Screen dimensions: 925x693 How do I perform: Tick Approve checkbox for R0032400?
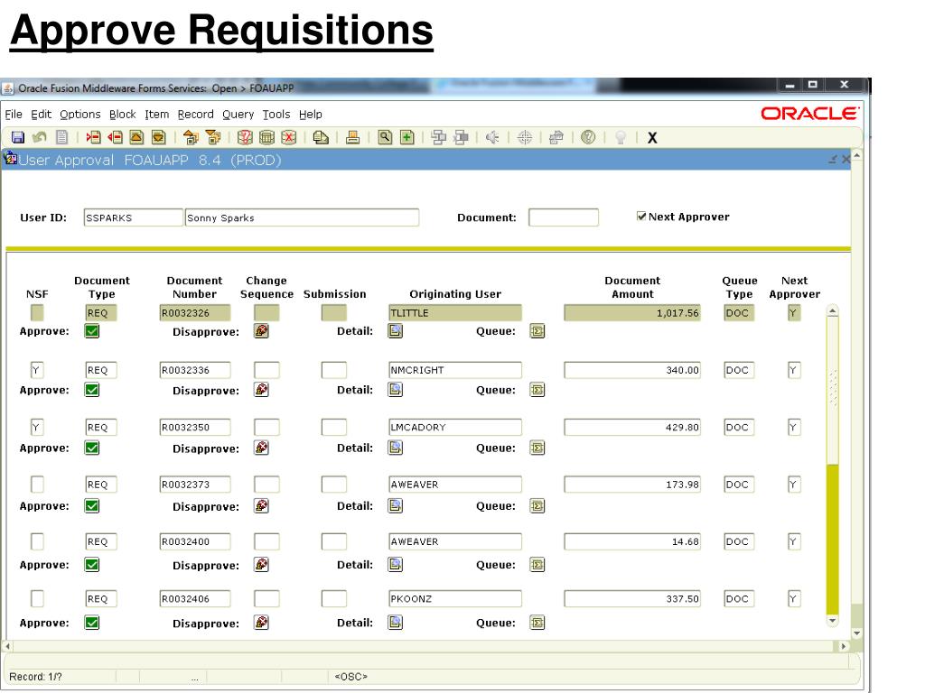(x=92, y=565)
